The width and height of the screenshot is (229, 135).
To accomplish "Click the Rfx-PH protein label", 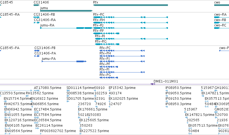I will click(105, 53).
